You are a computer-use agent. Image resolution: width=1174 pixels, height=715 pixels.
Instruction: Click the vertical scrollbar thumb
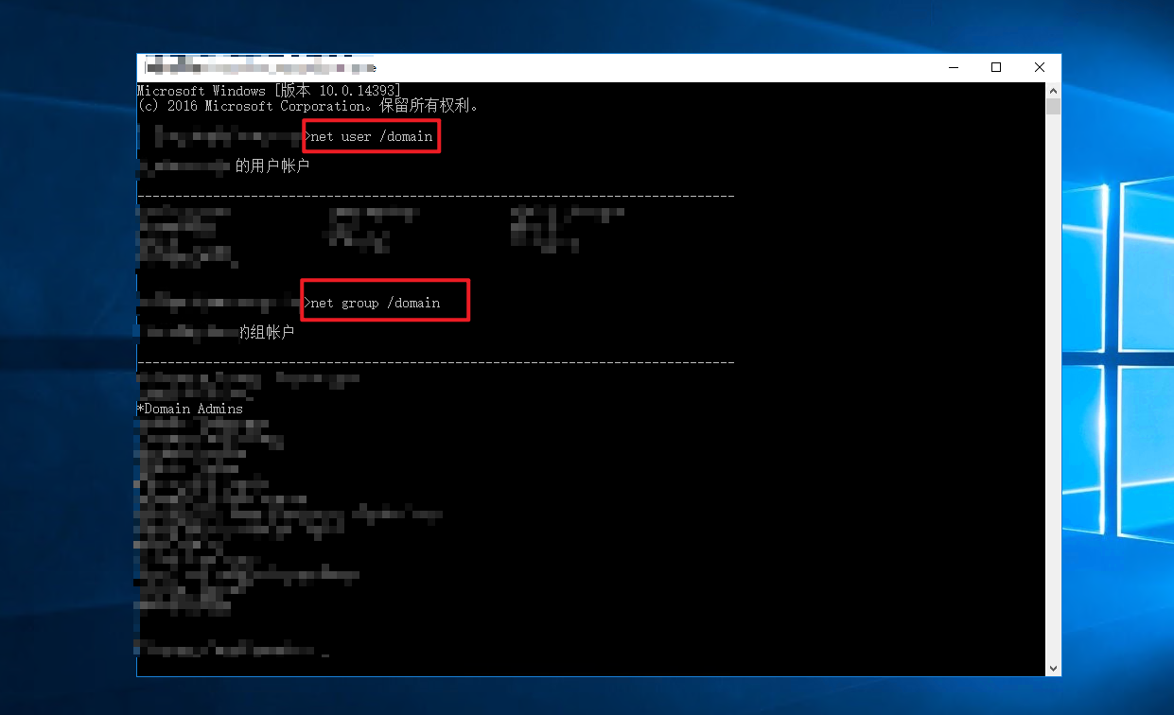[1053, 106]
